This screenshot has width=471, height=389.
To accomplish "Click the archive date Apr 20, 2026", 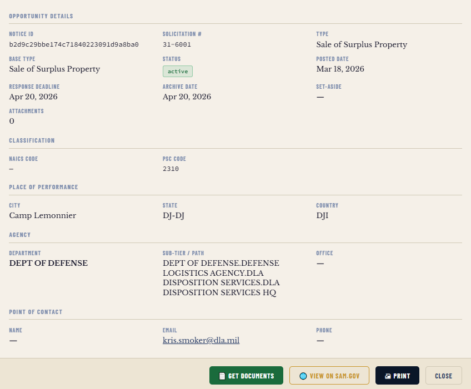I will point(187,97).
